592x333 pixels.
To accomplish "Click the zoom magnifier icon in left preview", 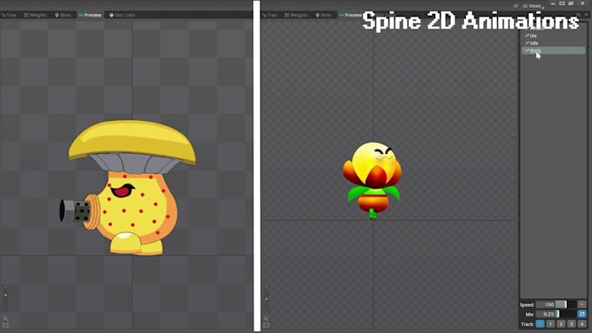I will coord(5,318).
